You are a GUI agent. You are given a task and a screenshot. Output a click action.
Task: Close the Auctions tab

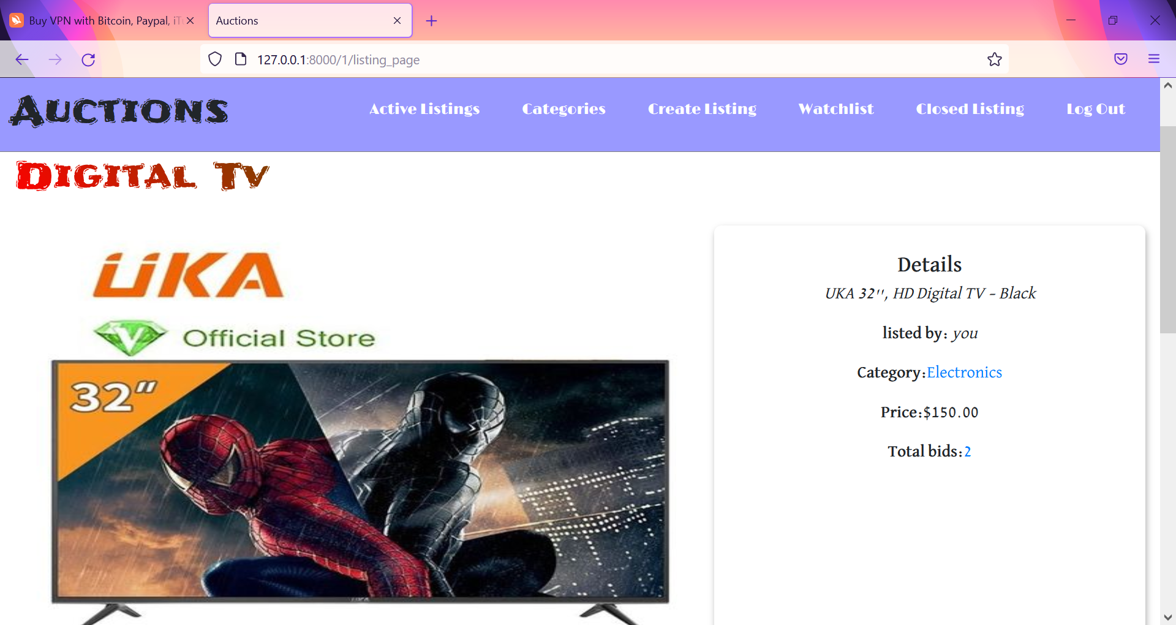coord(397,21)
